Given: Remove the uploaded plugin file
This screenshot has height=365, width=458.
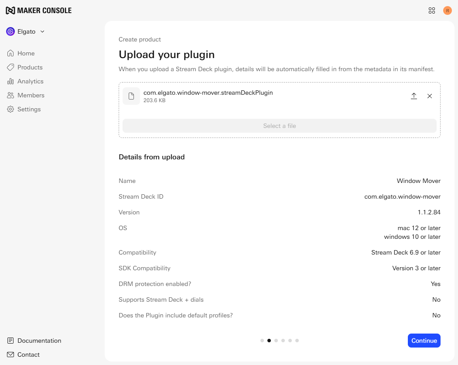Looking at the screenshot, I should pyautogui.click(x=430, y=96).
